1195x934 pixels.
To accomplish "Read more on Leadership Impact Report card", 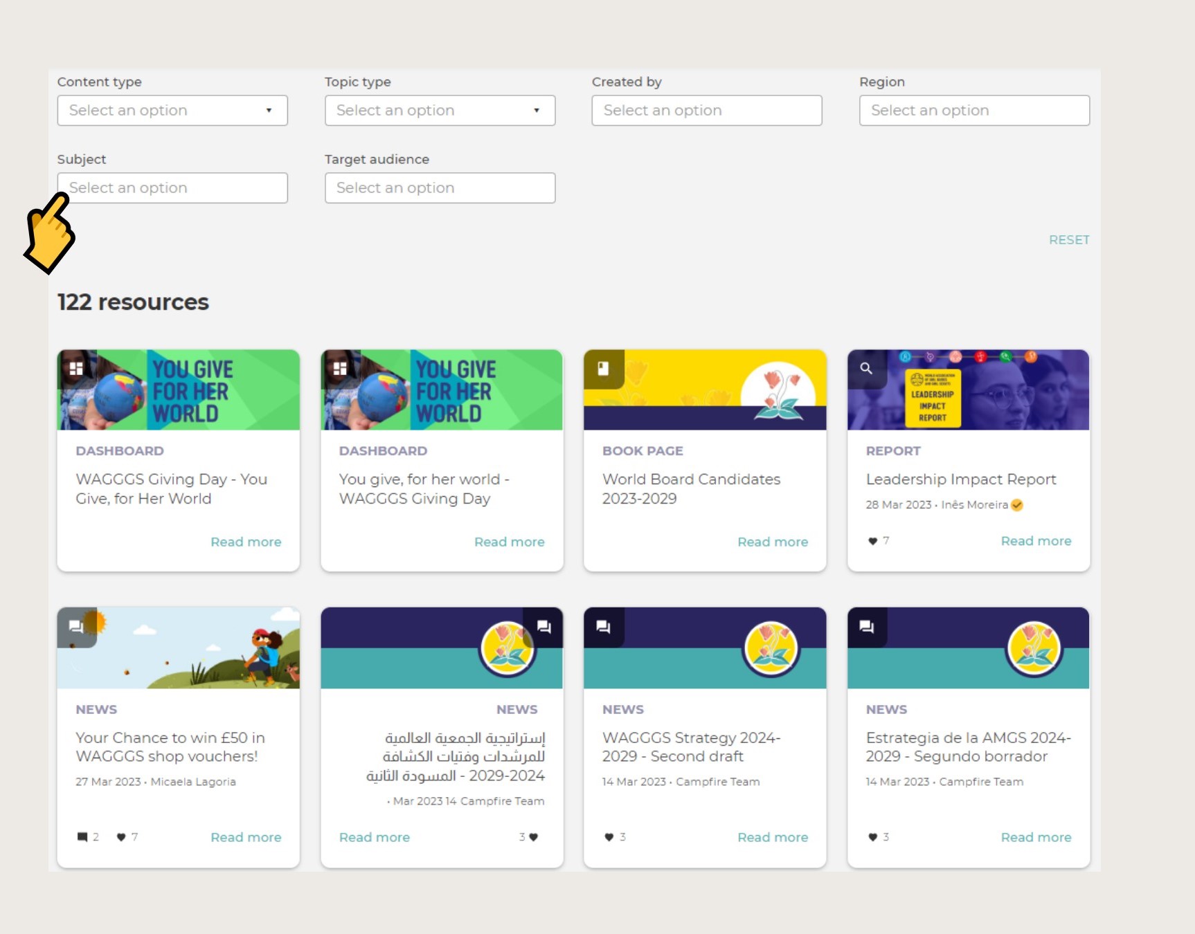I will coord(1036,541).
